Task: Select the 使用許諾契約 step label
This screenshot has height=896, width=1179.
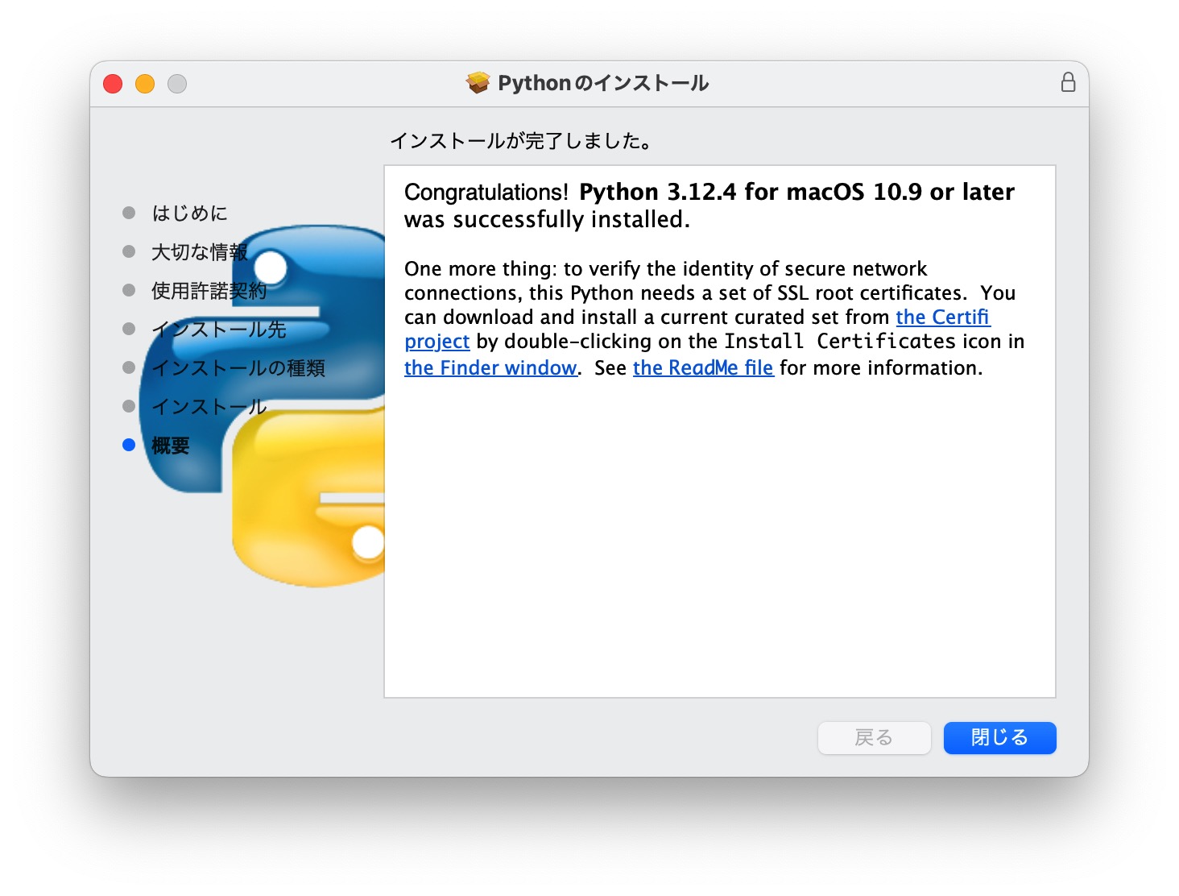Action: pos(209,291)
